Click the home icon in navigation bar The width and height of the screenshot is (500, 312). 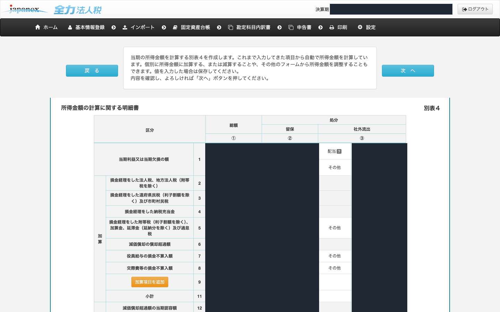pos(38,27)
